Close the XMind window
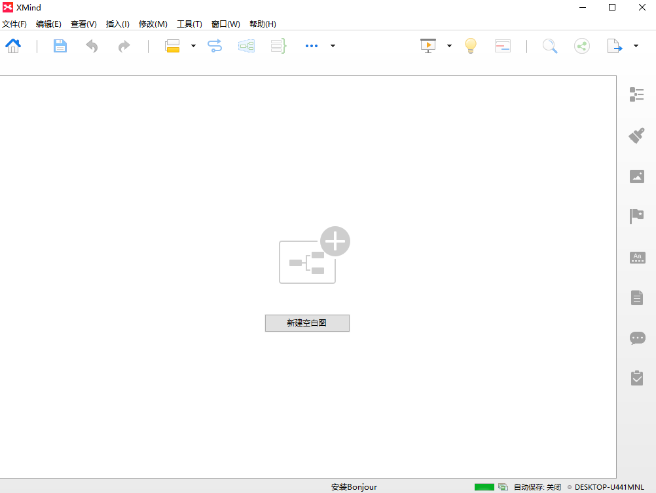Screen dimensions: 656x493 (642, 8)
